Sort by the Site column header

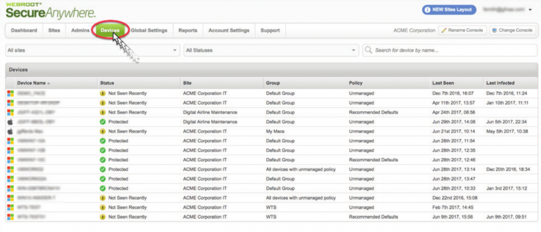pyautogui.click(x=188, y=83)
